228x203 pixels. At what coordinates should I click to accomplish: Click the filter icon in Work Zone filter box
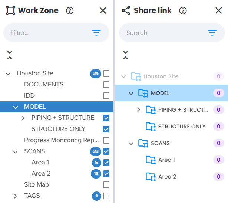coord(96,33)
